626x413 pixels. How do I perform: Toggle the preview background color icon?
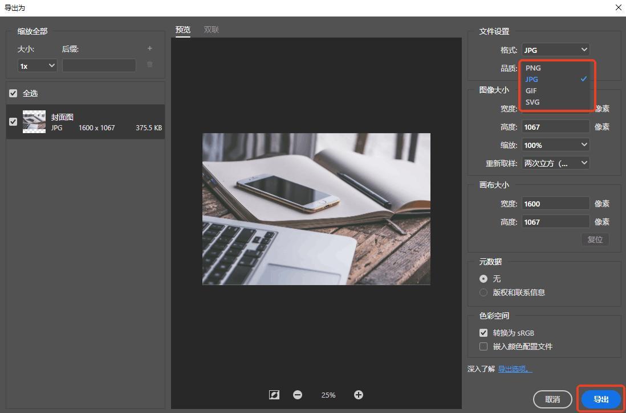pos(274,395)
